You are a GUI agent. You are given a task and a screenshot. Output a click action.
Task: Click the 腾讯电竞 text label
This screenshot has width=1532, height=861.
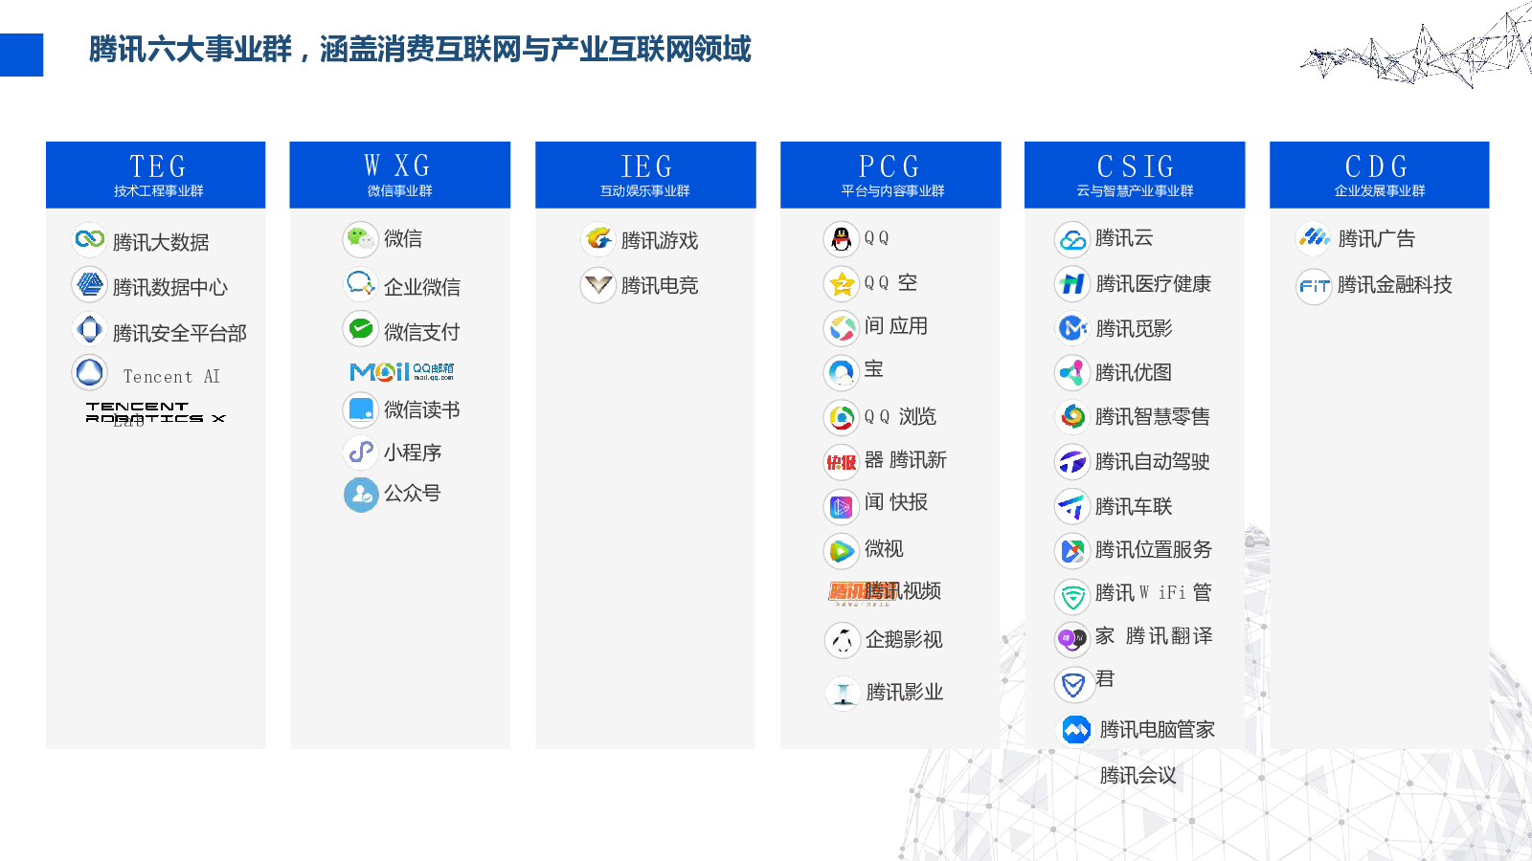pyautogui.click(x=660, y=286)
